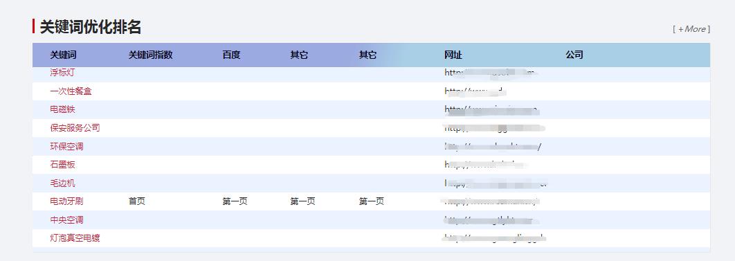Select the 电磁铁 keyword link
Screen dimensions: 735x261
[62, 109]
